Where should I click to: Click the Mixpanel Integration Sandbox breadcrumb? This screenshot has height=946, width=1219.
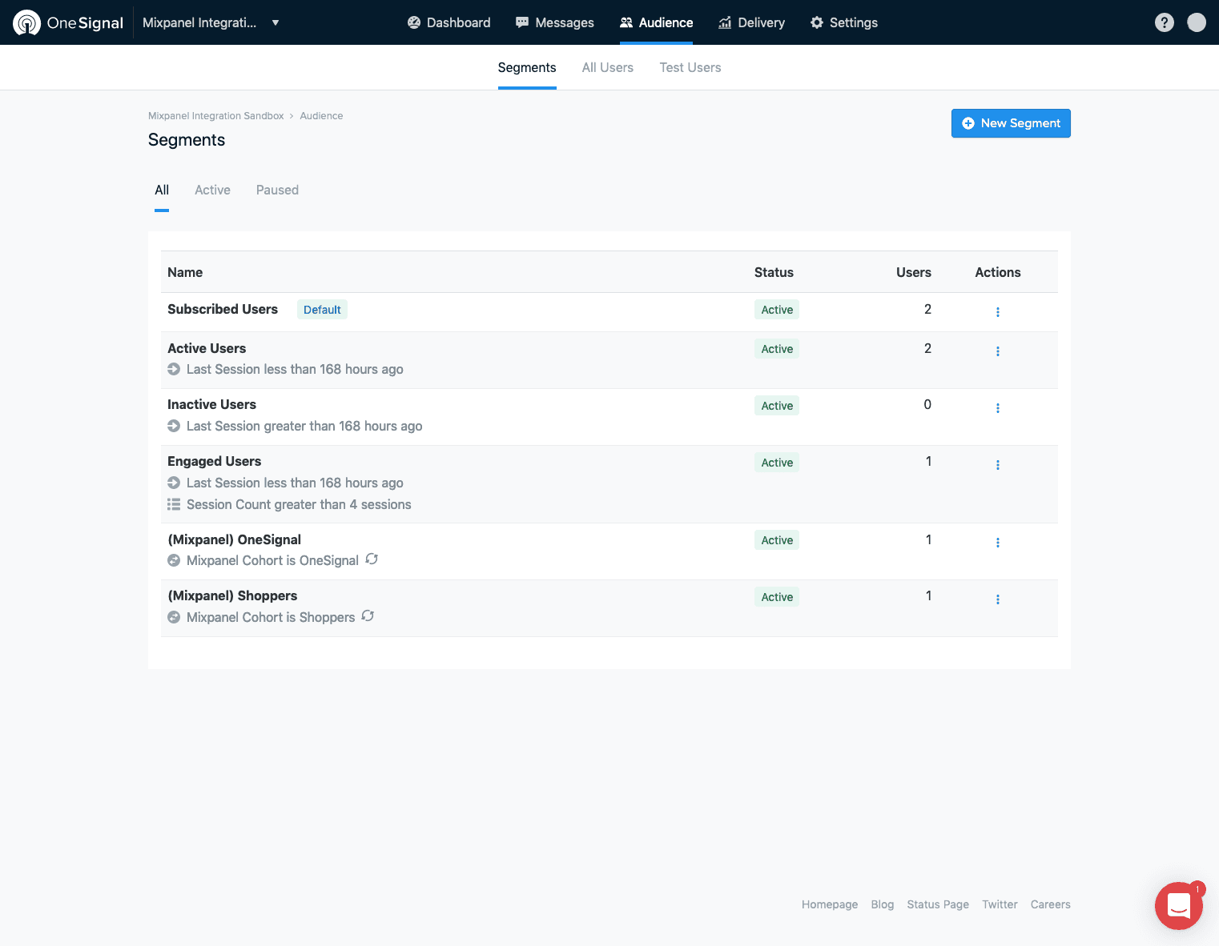pos(215,116)
